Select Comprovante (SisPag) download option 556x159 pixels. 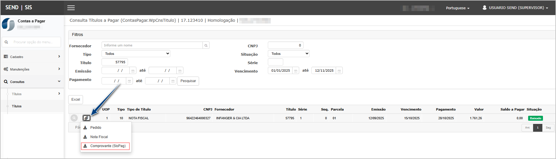(105, 146)
